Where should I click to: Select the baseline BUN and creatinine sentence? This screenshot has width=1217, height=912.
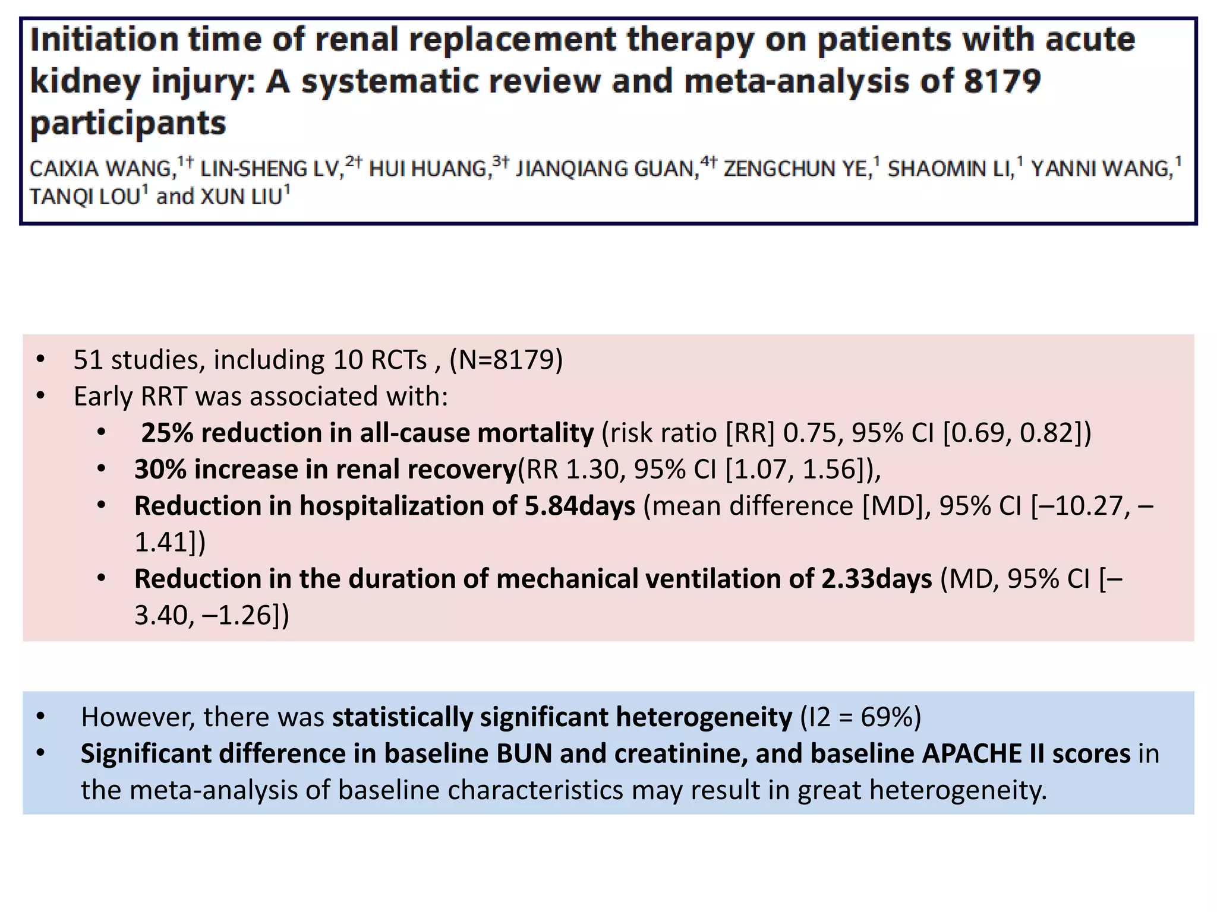(x=620, y=772)
